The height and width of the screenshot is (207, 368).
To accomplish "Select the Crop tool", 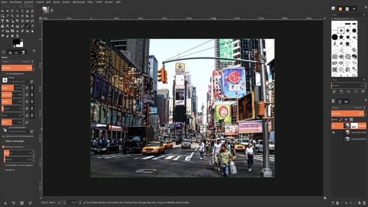I will pyautogui.click(x=32, y=16).
